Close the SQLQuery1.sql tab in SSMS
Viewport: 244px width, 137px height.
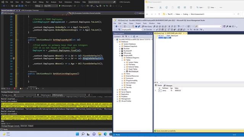coord(186,33)
